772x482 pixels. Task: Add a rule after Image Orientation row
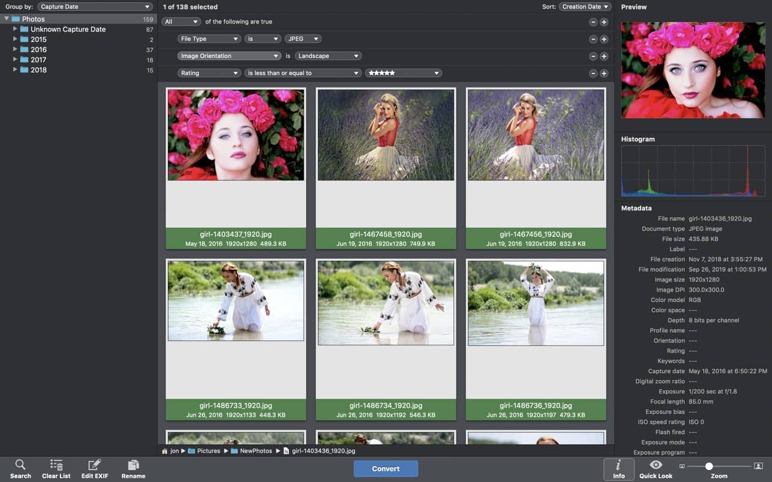click(x=604, y=56)
